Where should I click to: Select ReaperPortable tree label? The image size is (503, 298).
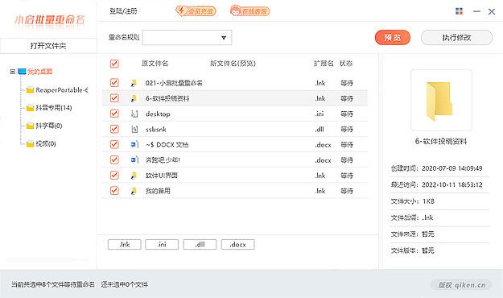(62, 90)
